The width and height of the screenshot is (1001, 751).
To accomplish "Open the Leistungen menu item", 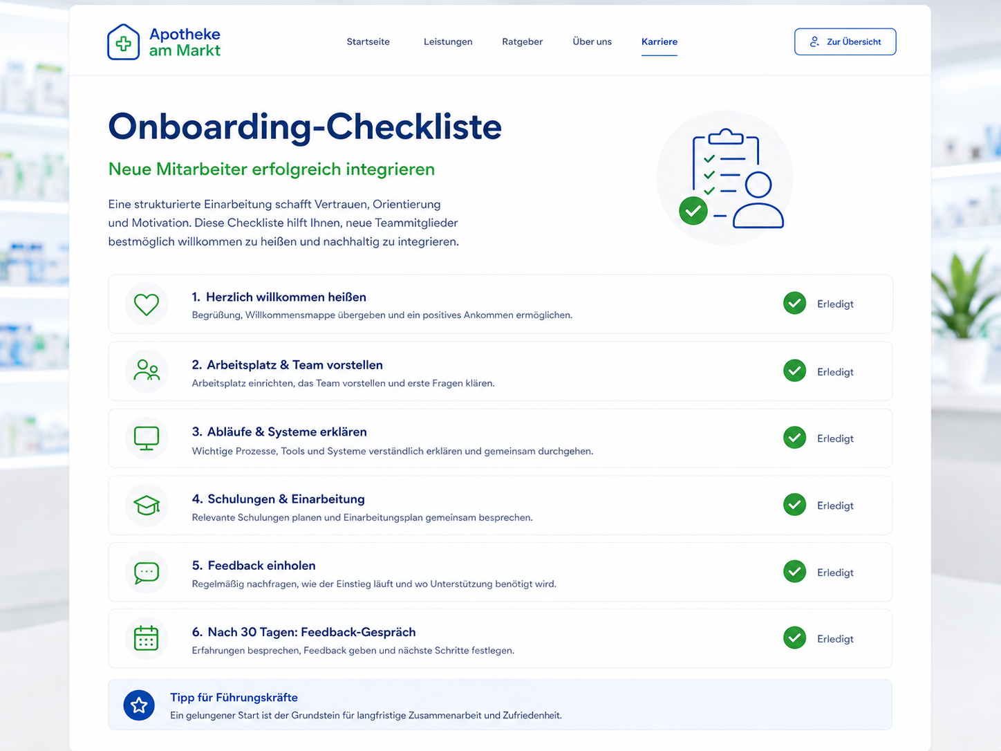I will tap(448, 41).
